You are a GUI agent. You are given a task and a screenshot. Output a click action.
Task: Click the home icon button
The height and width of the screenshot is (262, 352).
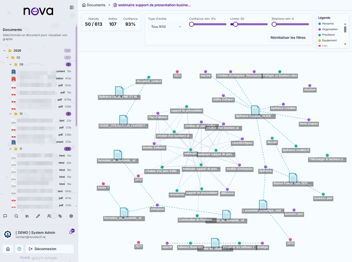[8, 249]
